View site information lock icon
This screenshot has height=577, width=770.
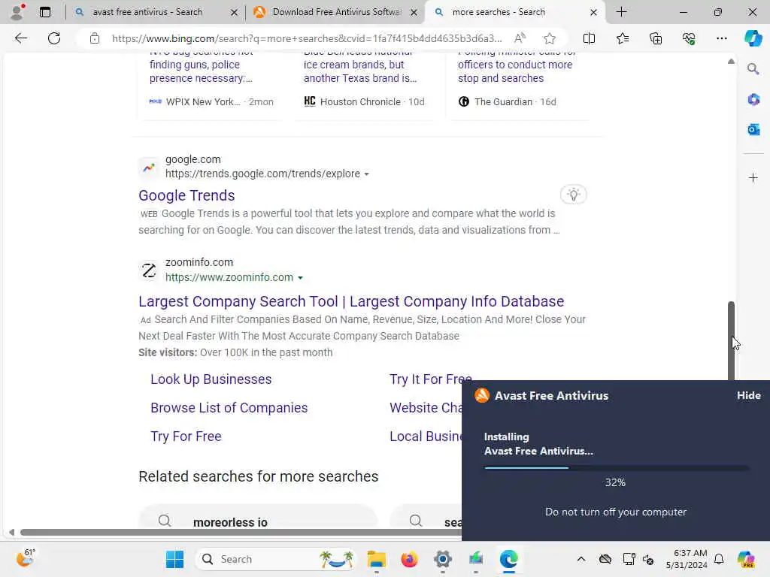[x=94, y=38]
